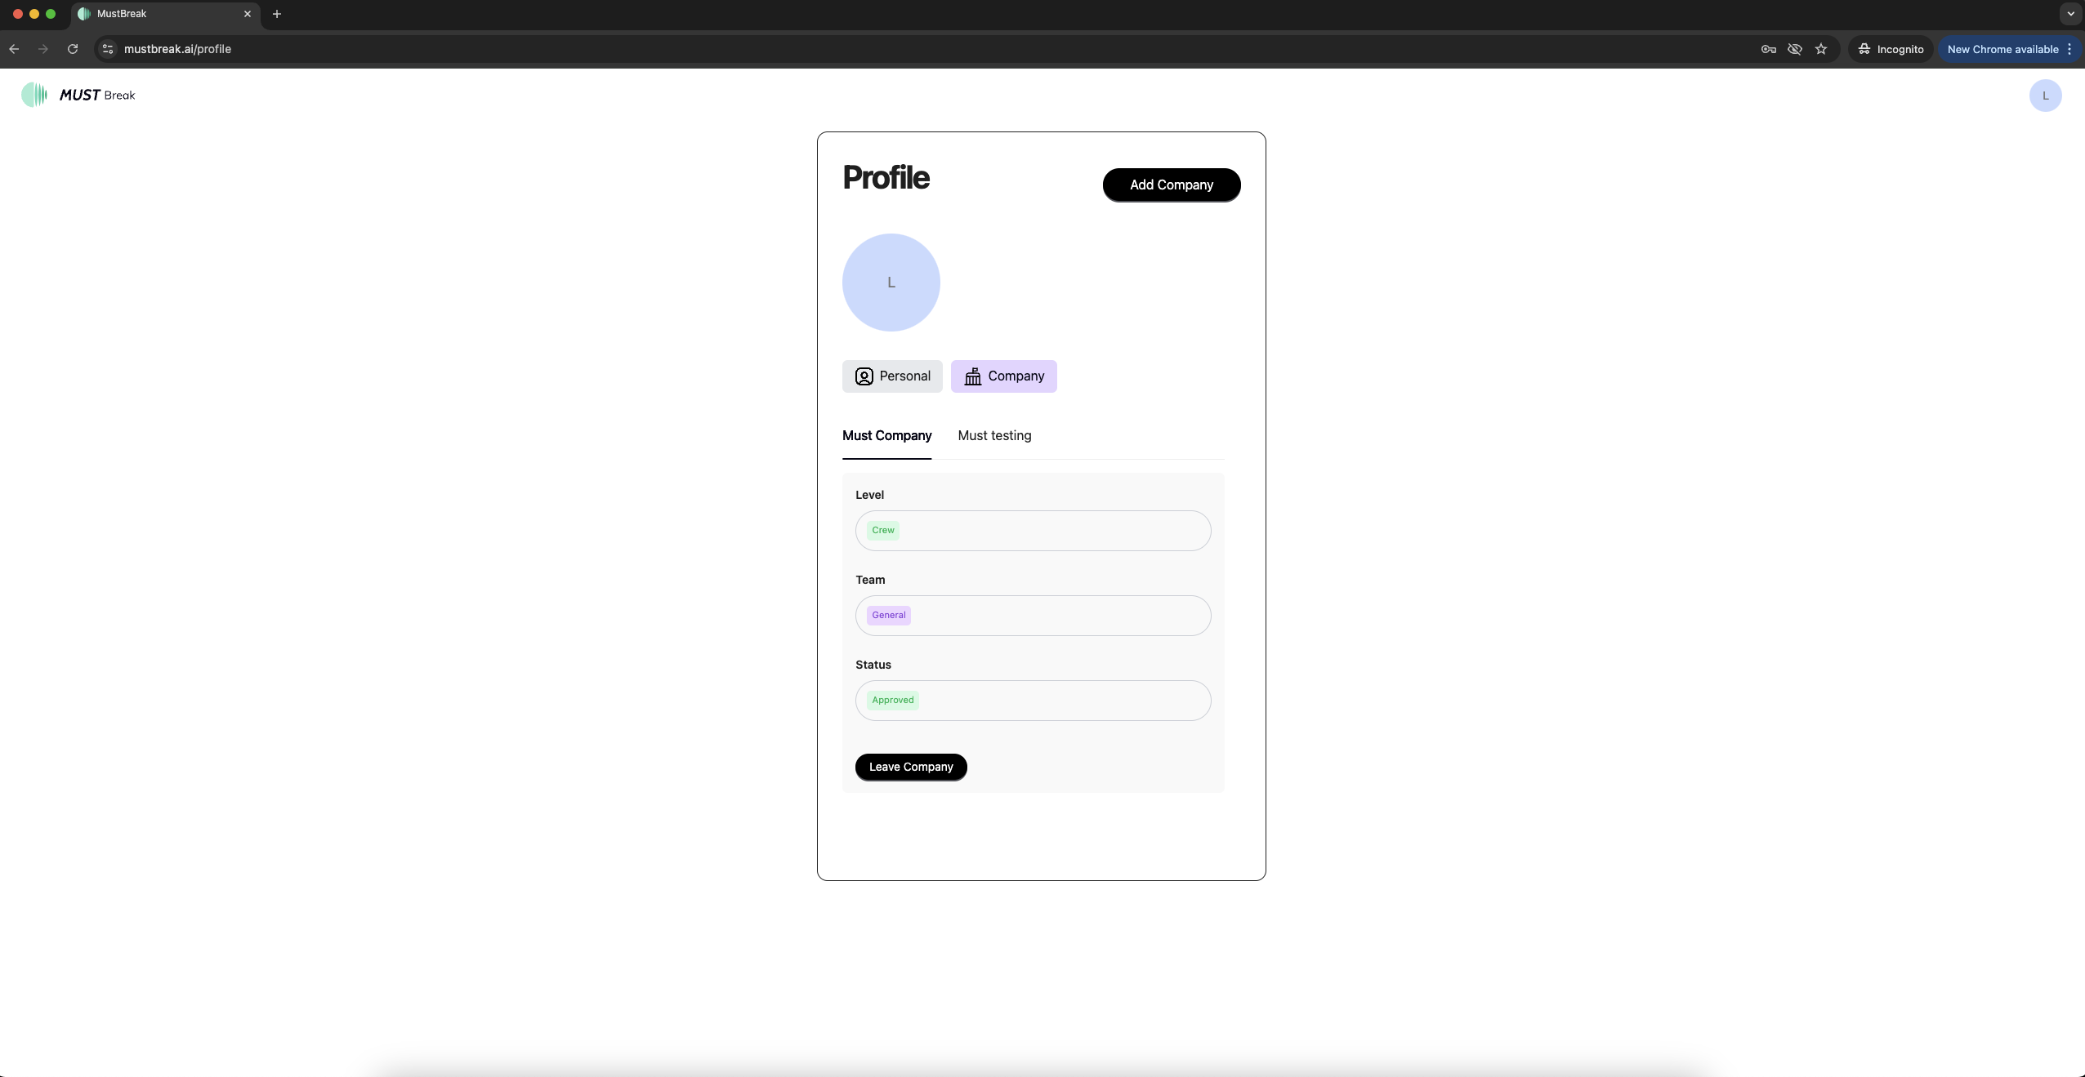Switch to Must testing tab
The image size is (2085, 1077).
coord(994,436)
